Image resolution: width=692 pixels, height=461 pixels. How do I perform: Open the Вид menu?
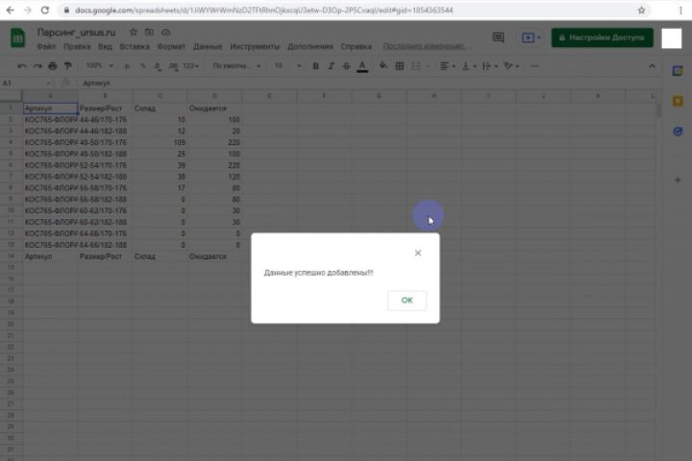[x=105, y=46]
